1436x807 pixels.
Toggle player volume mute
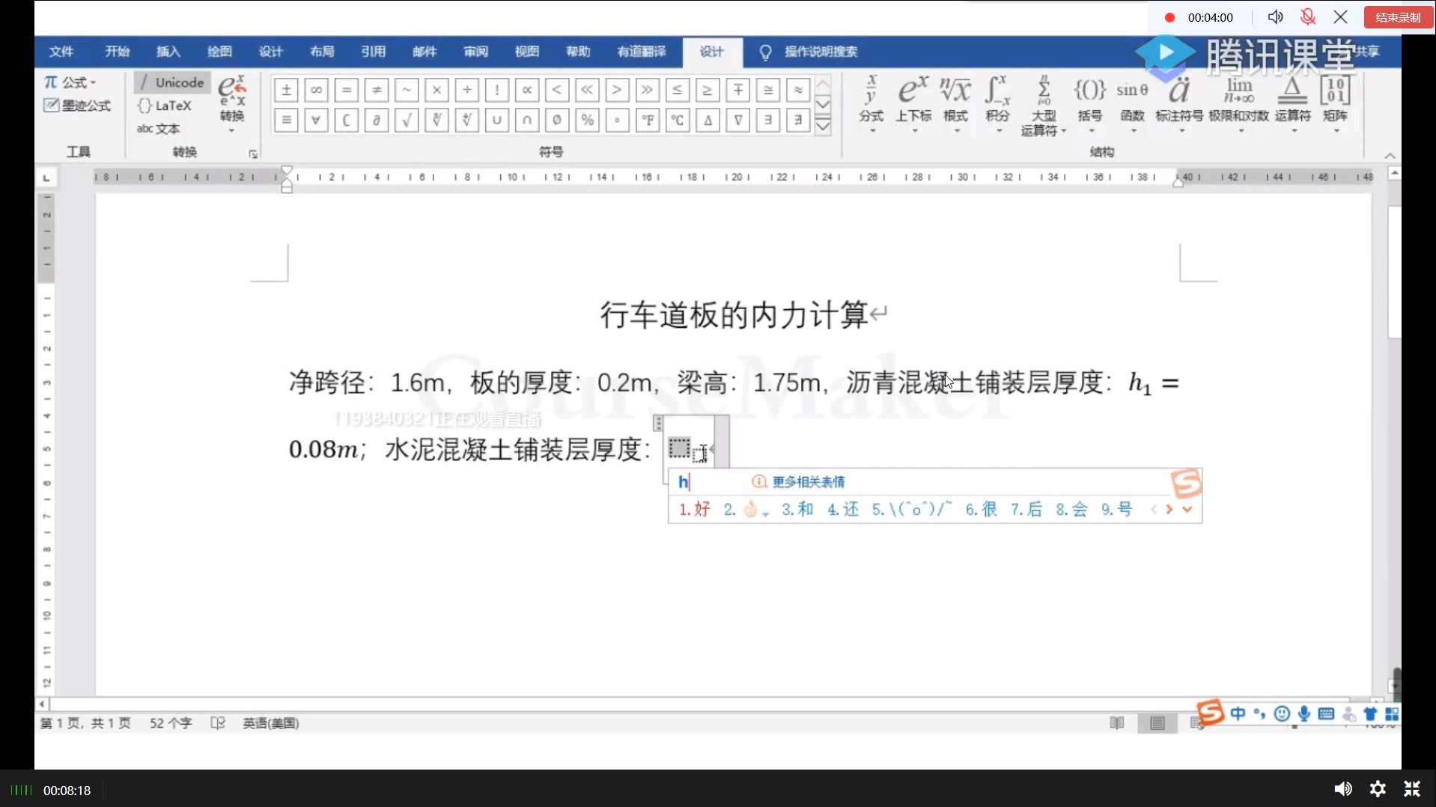pos(1343,788)
